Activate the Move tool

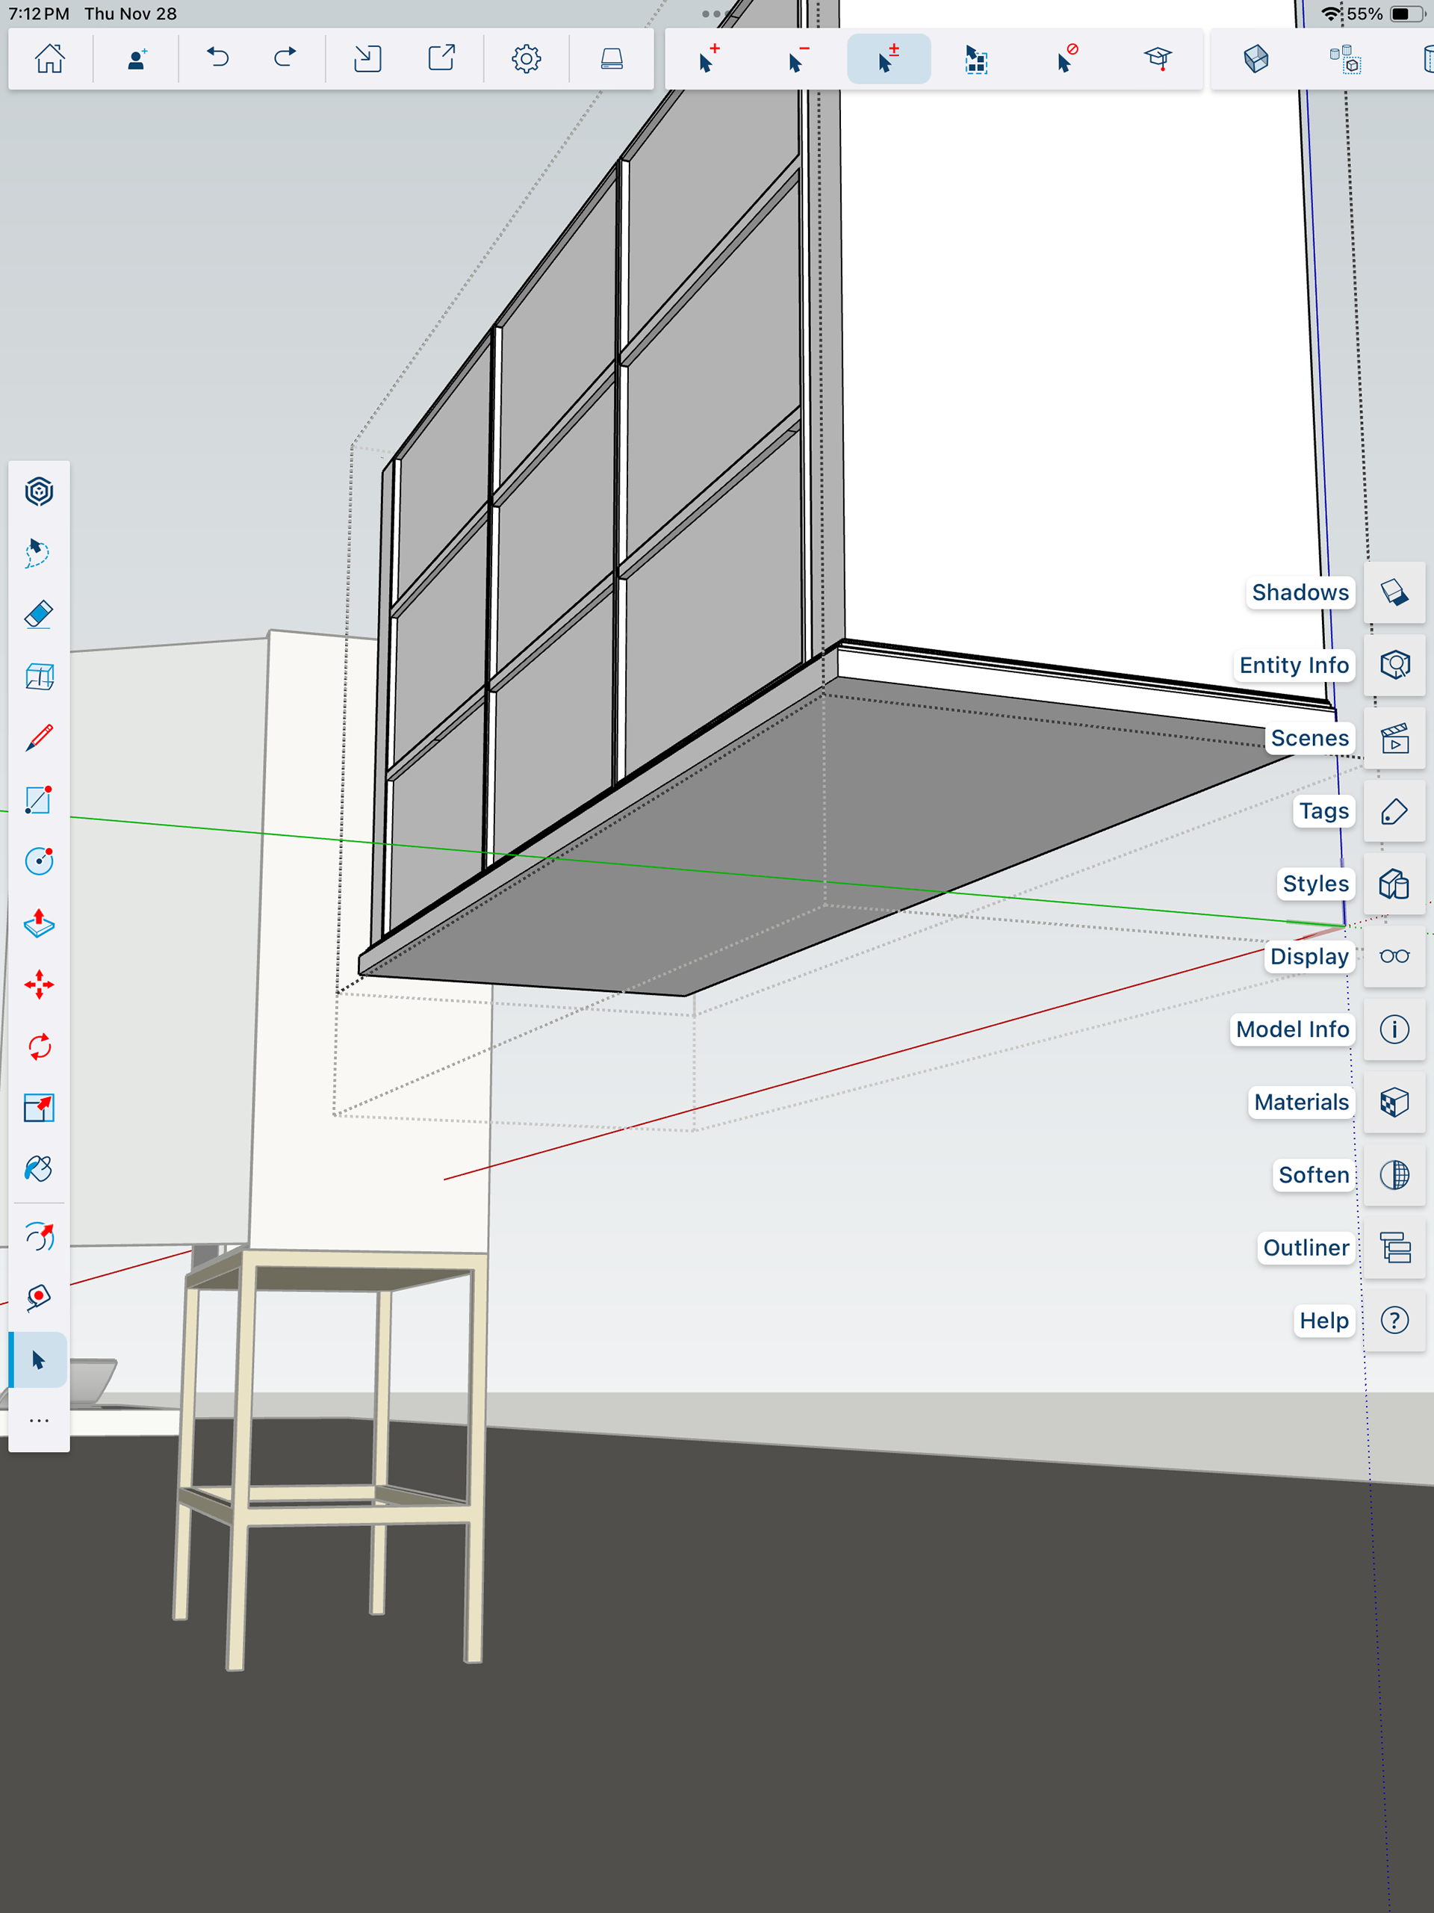(39, 985)
